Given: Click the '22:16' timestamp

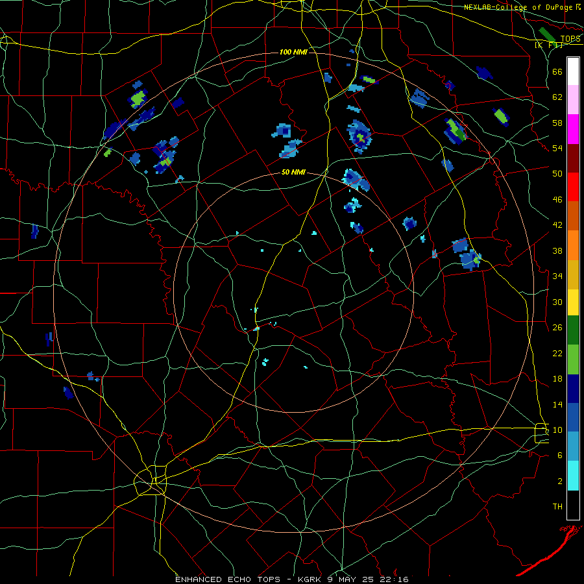Looking at the screenshot, I should (395, 579).
